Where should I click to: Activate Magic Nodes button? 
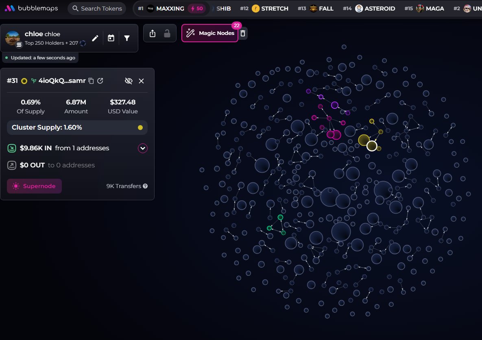click(x=209, y=33)
